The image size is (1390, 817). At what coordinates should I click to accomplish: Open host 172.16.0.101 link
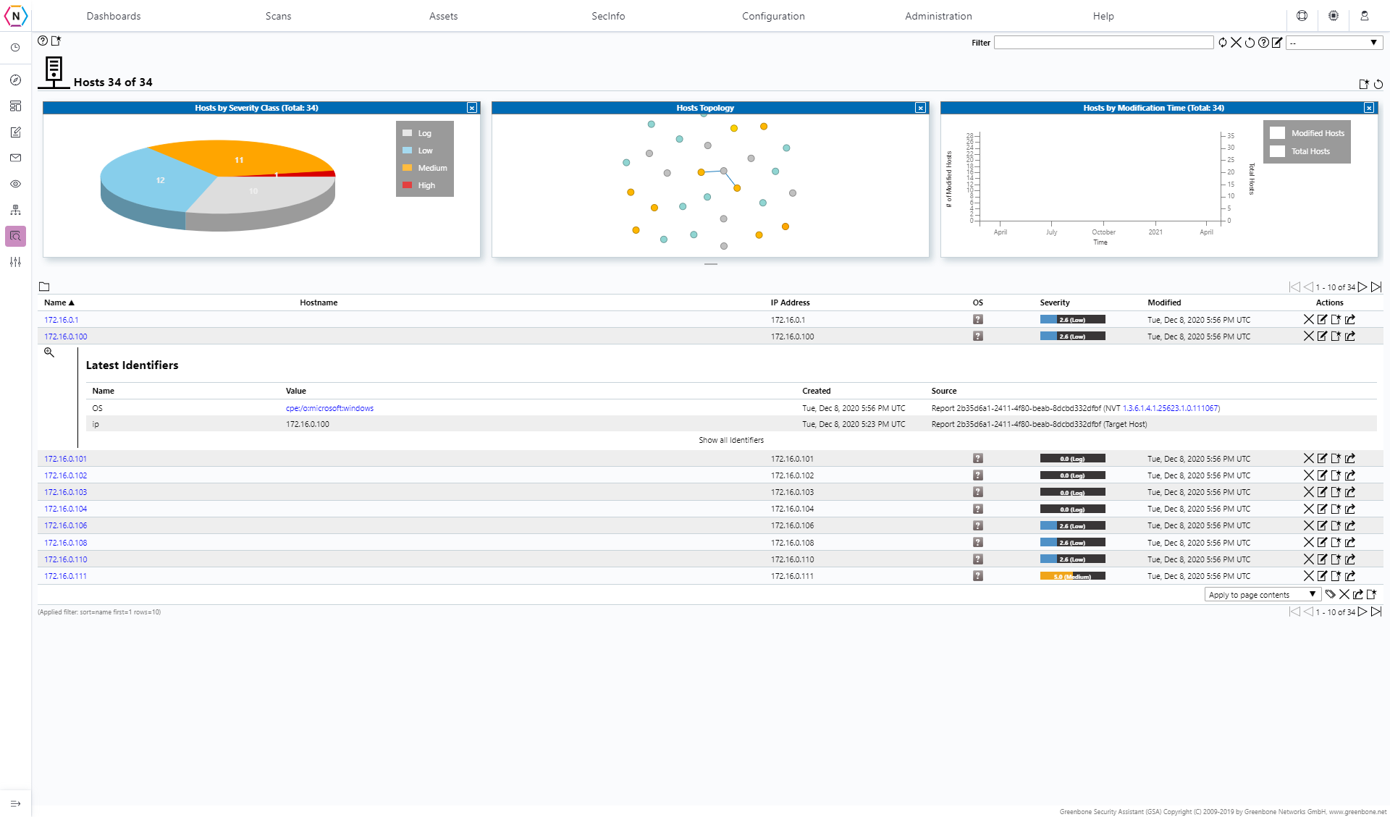65,459
